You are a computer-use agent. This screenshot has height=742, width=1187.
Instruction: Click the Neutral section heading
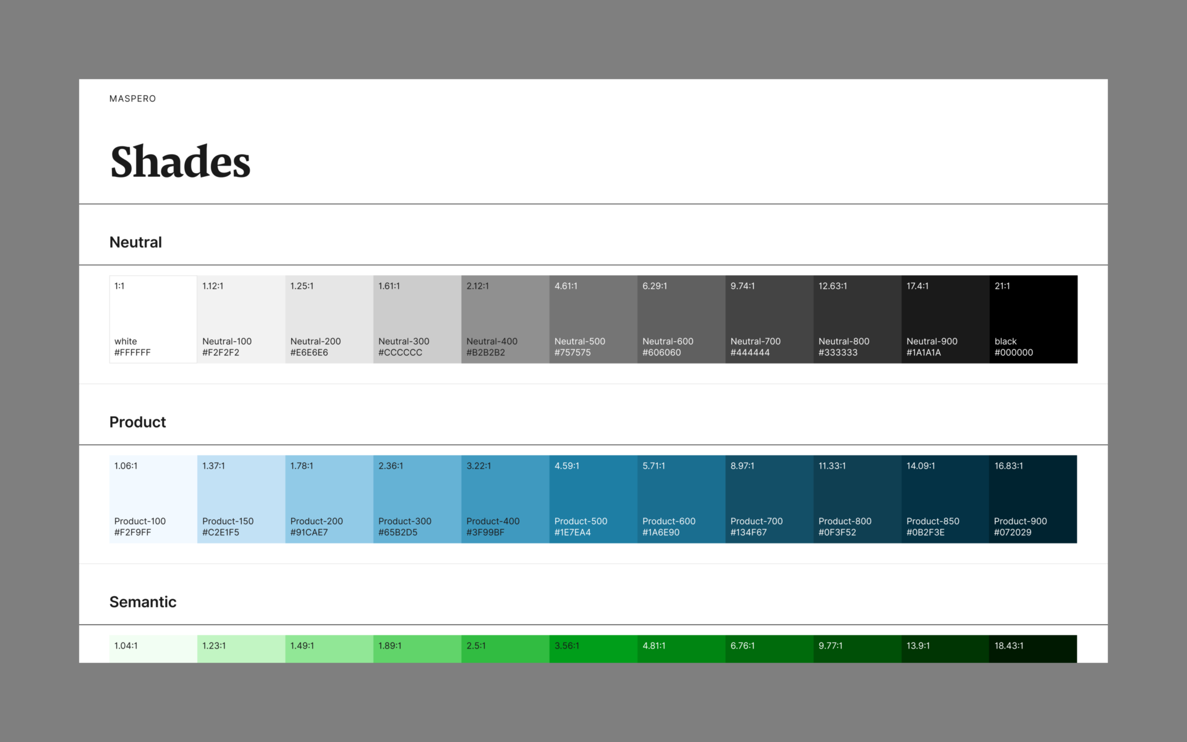135,242
